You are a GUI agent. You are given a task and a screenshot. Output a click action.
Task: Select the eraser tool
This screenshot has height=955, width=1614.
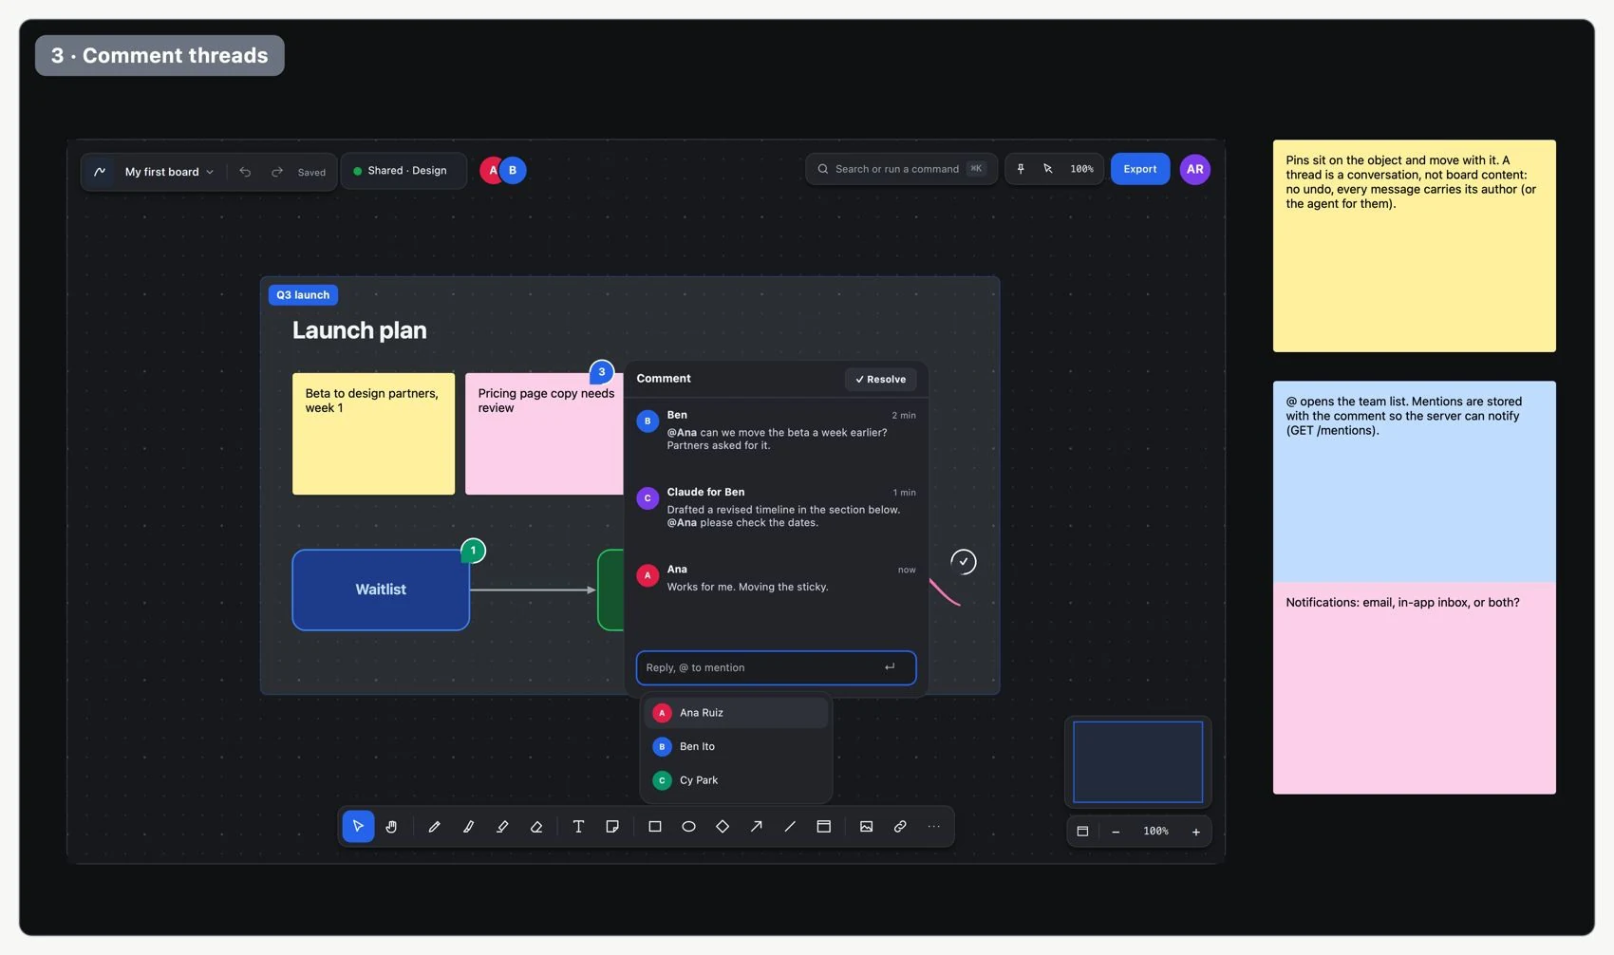coord(536,827)
